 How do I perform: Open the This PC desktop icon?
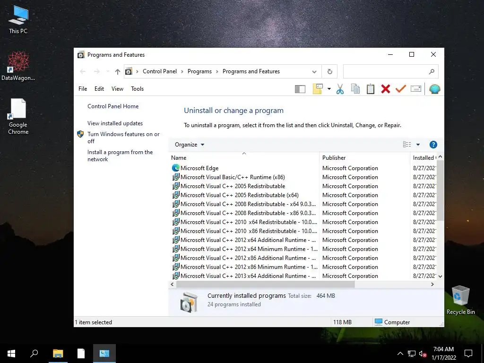tap(18, 20)
